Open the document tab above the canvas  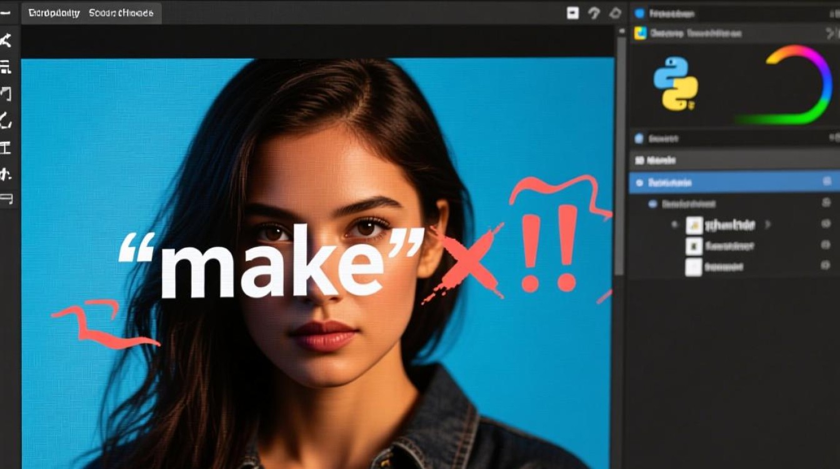point(91,13)
